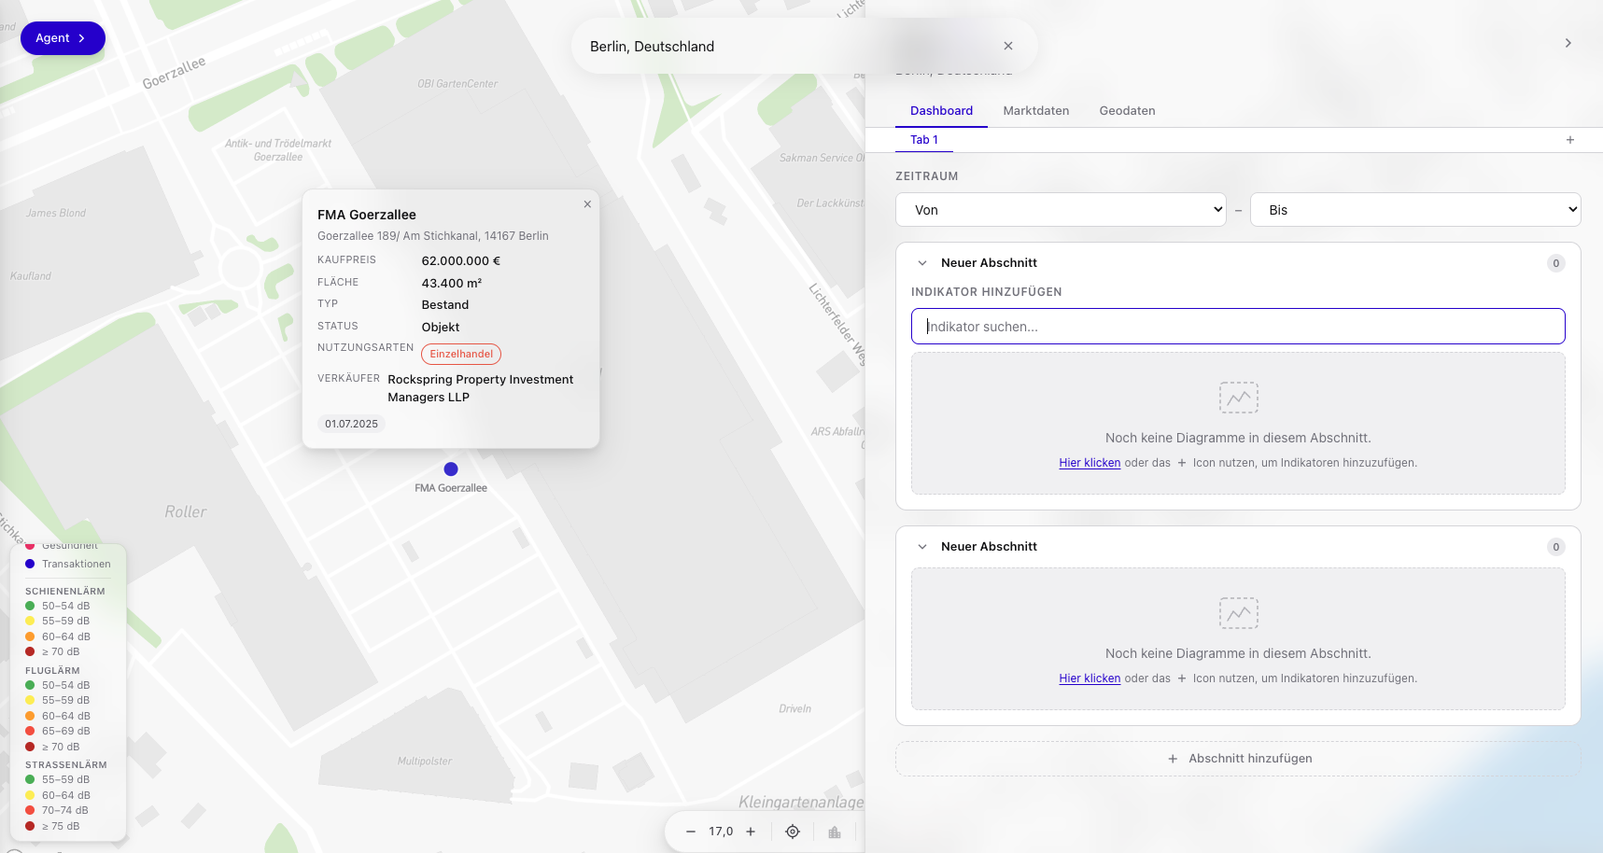Switch to the Dashboard tab
The height and width of the screenshot is (853, 1603).
(941, 110)
